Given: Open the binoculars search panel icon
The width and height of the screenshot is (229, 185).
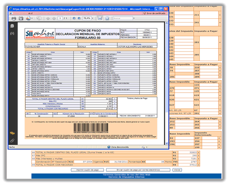Looking at the screenshot, I should (x=12, y=34).
